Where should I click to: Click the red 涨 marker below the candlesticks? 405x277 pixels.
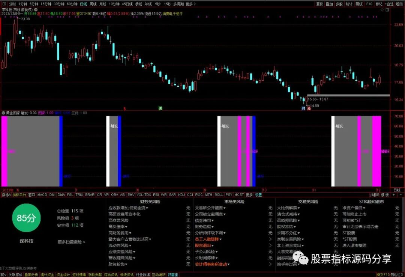[309, 108]
